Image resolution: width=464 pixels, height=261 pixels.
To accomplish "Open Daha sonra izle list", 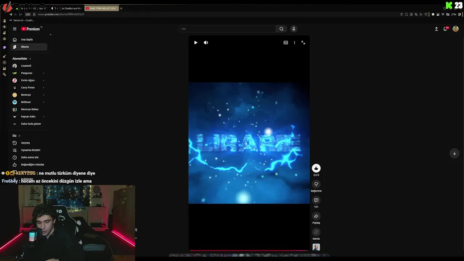I will click(28, 157).
